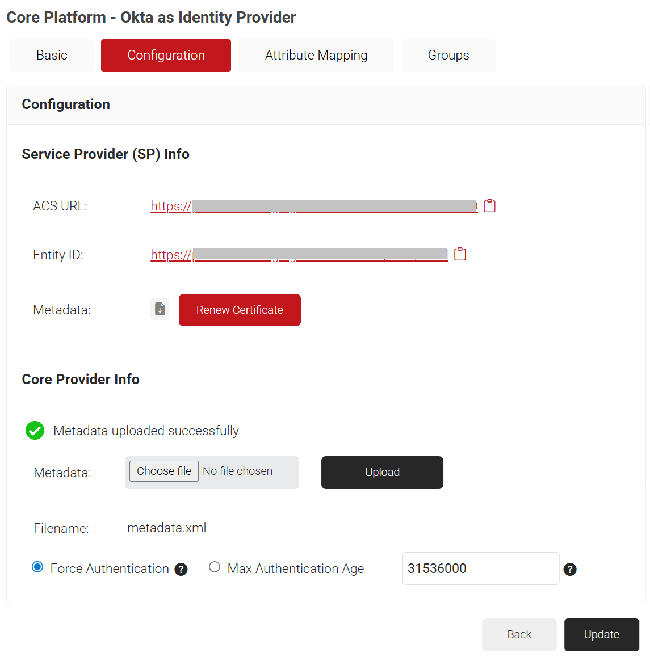Go to the Attribute Mapping tab

pyautogui.click(x=316, y=56)
